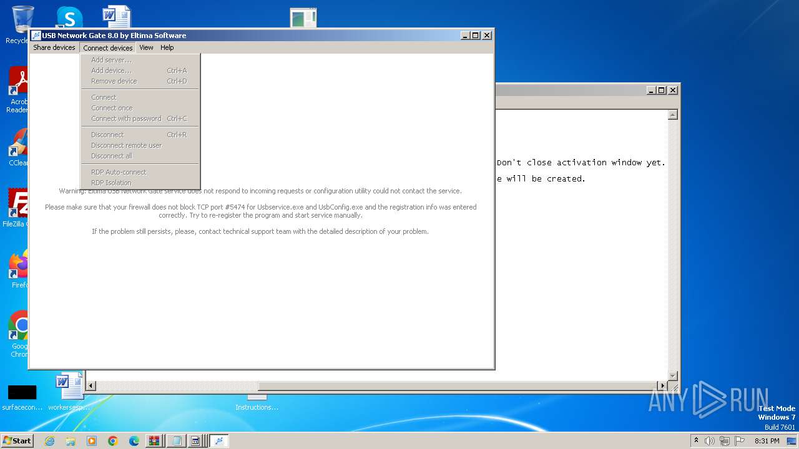Image resolution: width=799 pixels, height=449 pixels.
Task: Open volume control in tray
Action: click(x=710, y=441)
